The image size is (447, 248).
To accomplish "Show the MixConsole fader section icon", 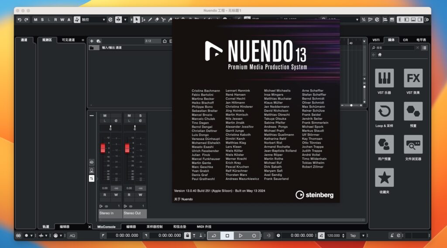I will pos(92,179).
